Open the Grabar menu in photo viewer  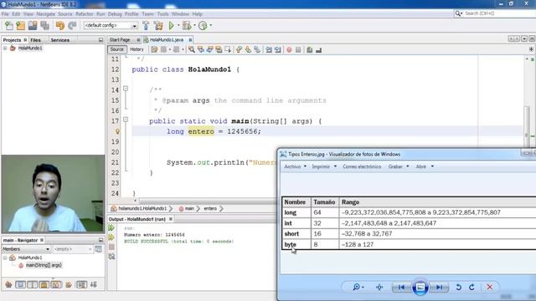(399, 166)
